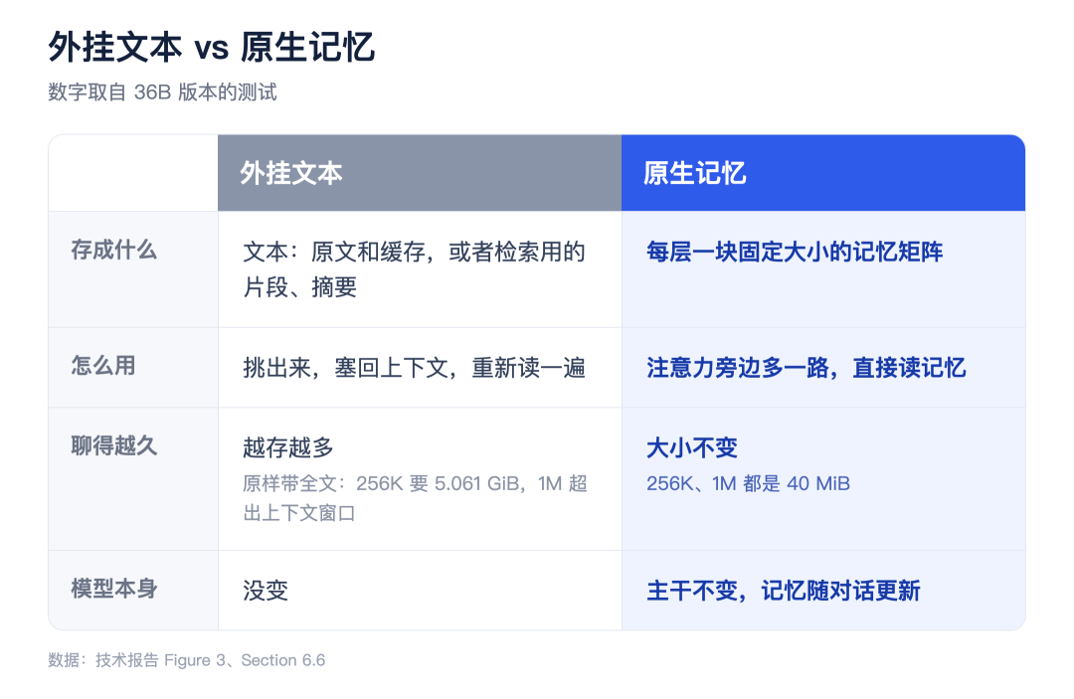Click the note '256K、1M 都是 40 MiB'

tap(748, 483)
